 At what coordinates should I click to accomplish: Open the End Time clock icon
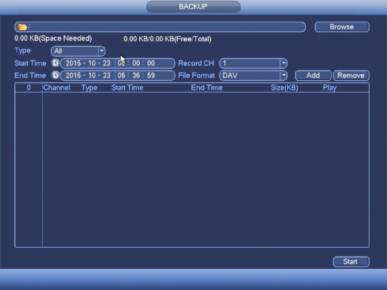tap(55, 75)
